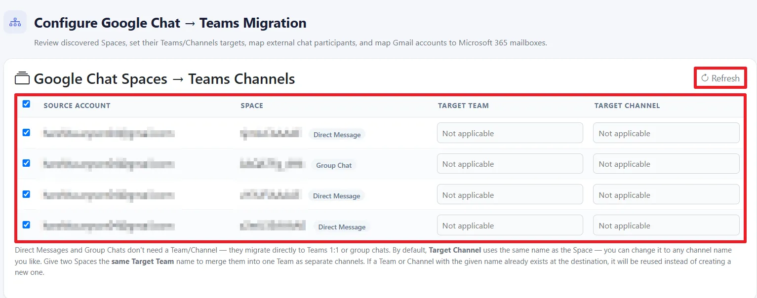
Task: Click the Direct Message badge in the third row
Action: click(x=337, y=196)
